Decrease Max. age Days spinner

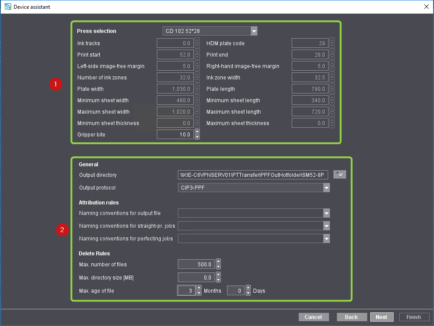coord(248,293)
